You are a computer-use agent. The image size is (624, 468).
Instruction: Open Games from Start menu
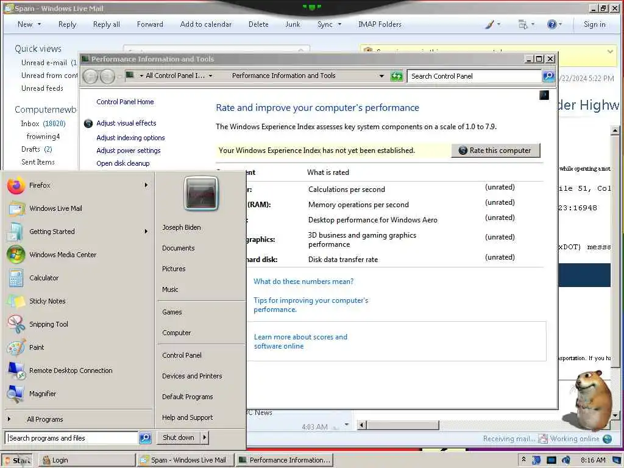(x=172, y=312)
